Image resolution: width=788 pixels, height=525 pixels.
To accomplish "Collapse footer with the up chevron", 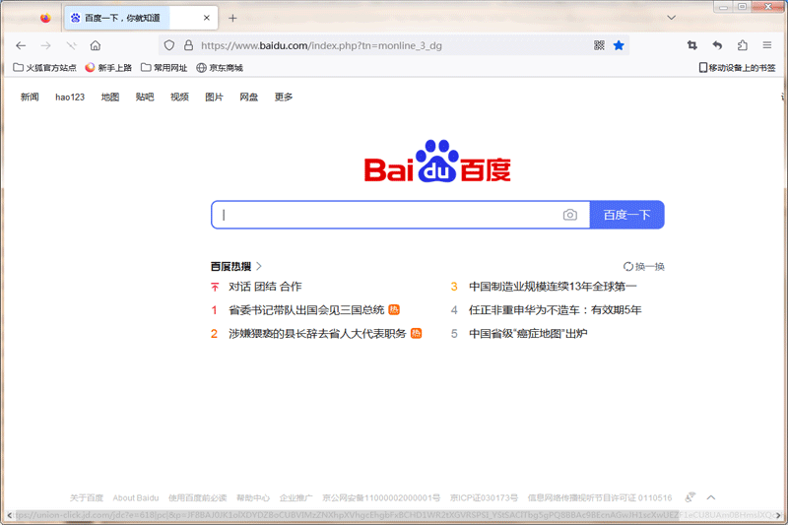I will (x=711, y=497).
